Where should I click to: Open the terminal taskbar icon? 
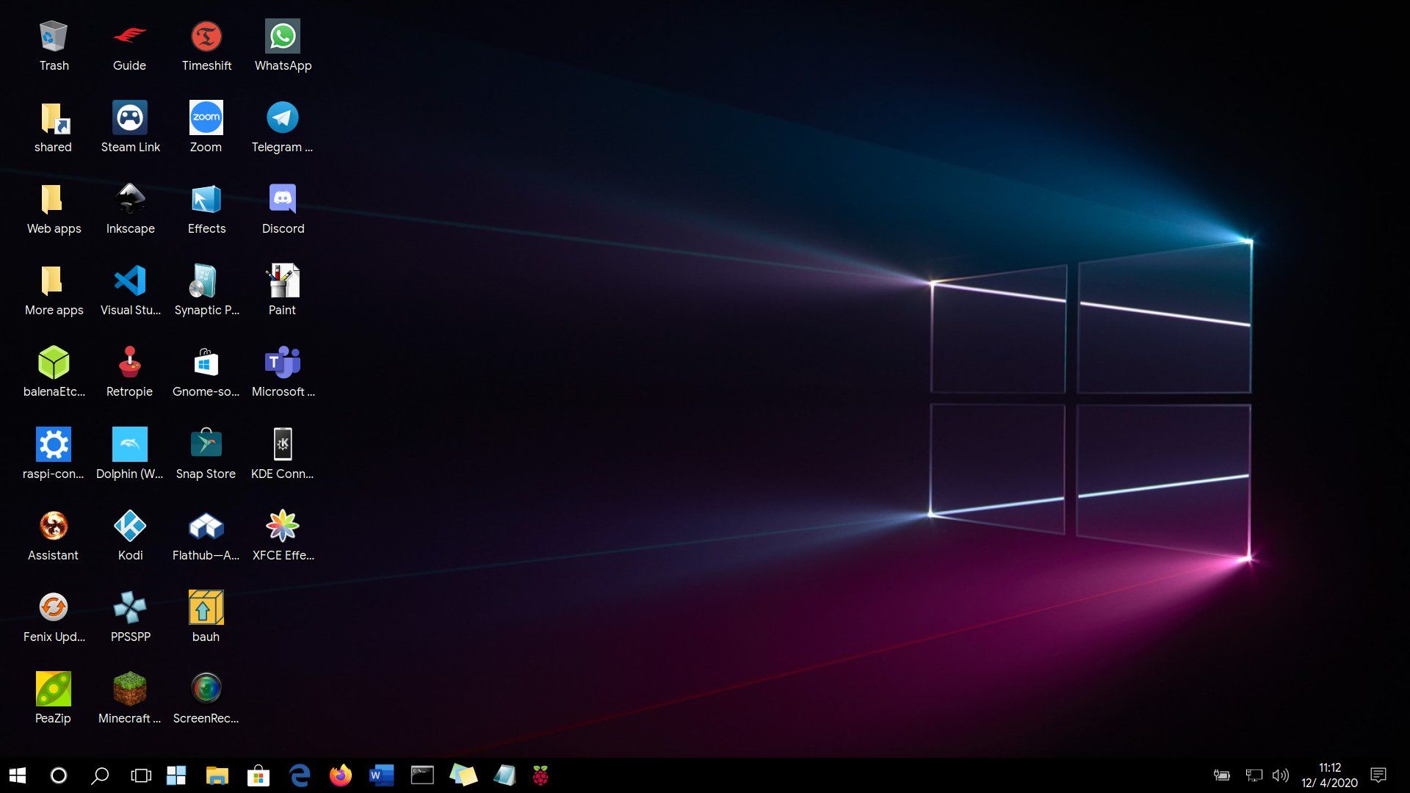pyautogui.click(x=422, y=775)
